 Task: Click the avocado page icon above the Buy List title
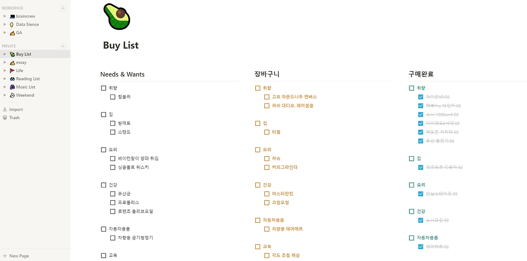click(117, 16)
